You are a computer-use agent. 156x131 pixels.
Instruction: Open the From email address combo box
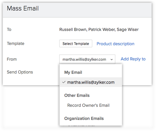87,59
